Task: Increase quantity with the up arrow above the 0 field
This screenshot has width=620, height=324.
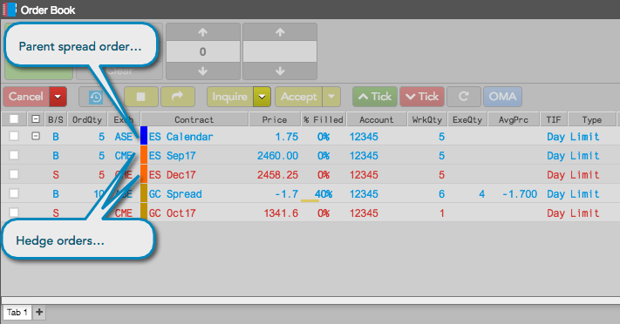Action: [x=203, y=32]
